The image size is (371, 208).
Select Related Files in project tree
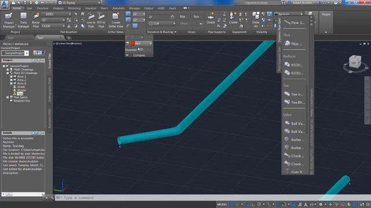[22, 101]
